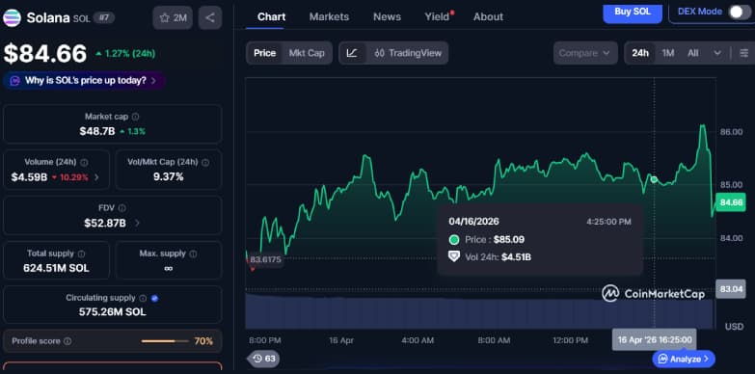755x374 pixels.
Task: Click the Buy SOL button
Action: 633,12
